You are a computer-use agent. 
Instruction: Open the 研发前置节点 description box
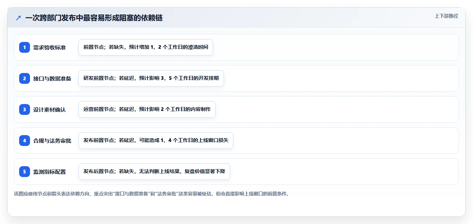tap(151, 78)
